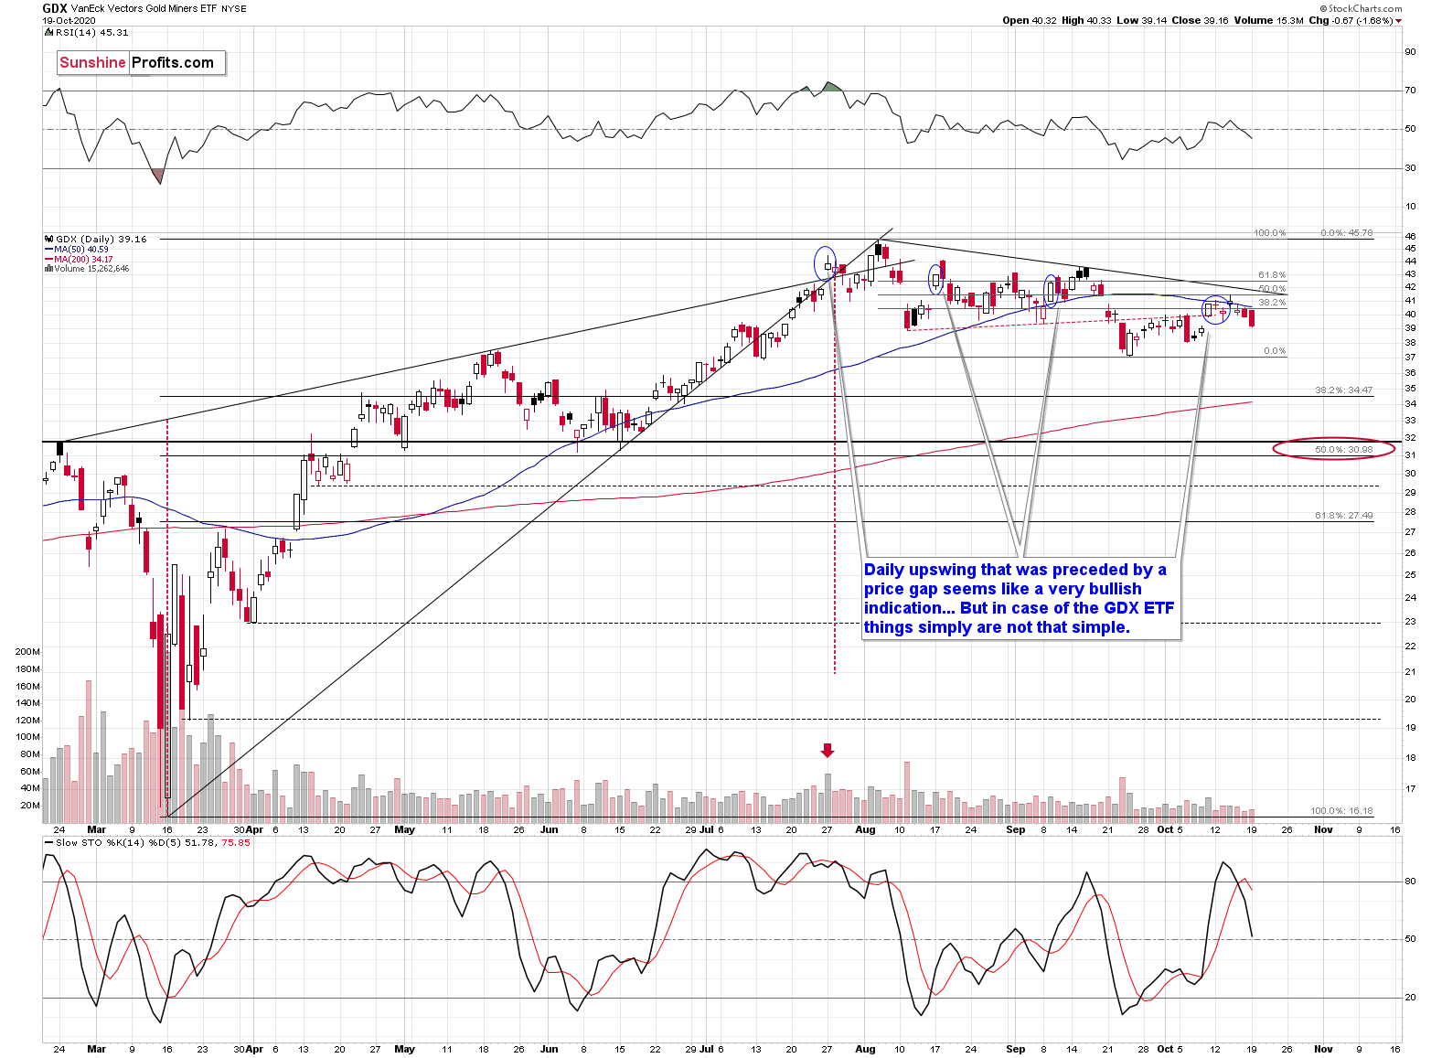Click the short-term 61.8% Fibonacci label near 43
Screen dimensions: 1431x1058
pos(1272,275)
